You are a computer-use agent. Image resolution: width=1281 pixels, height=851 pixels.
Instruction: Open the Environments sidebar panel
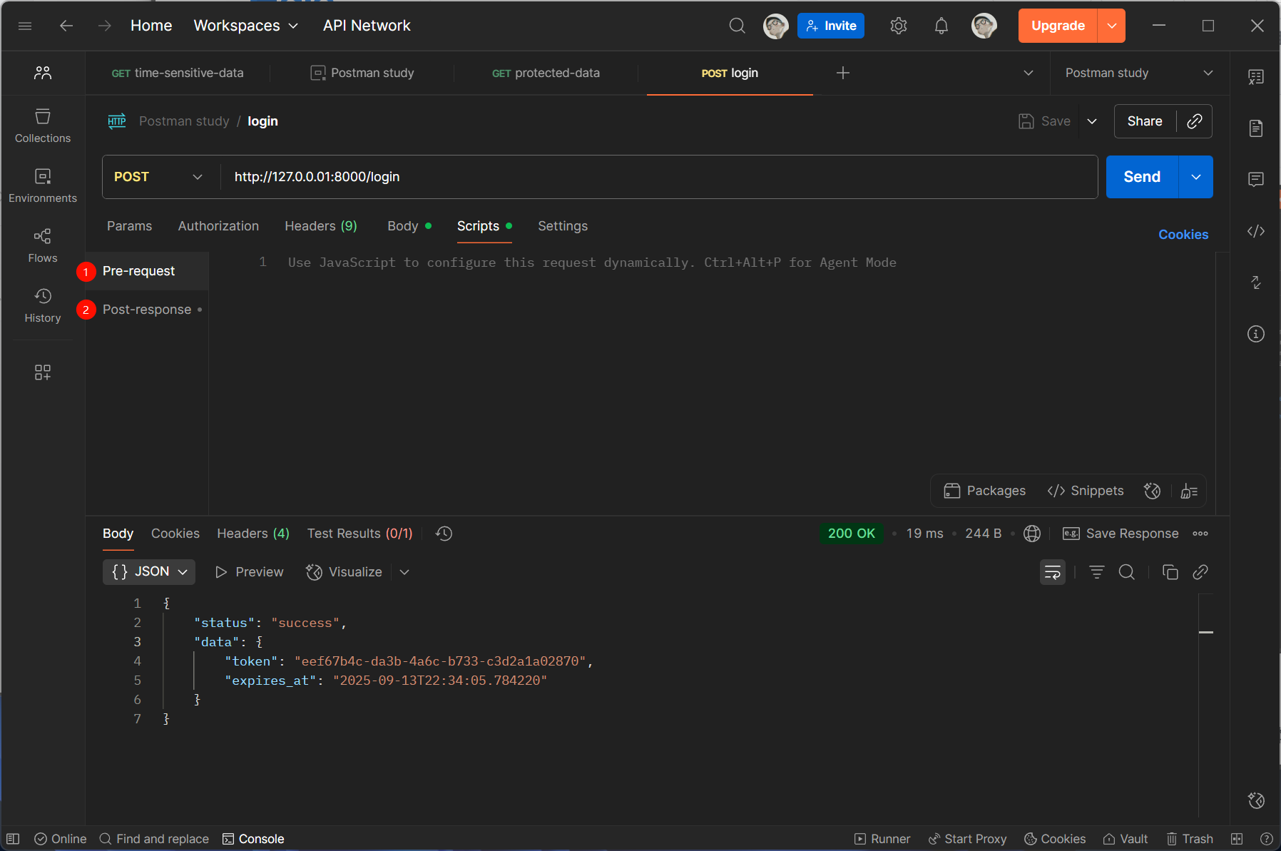pyautogui.click(x=43, y=185)
